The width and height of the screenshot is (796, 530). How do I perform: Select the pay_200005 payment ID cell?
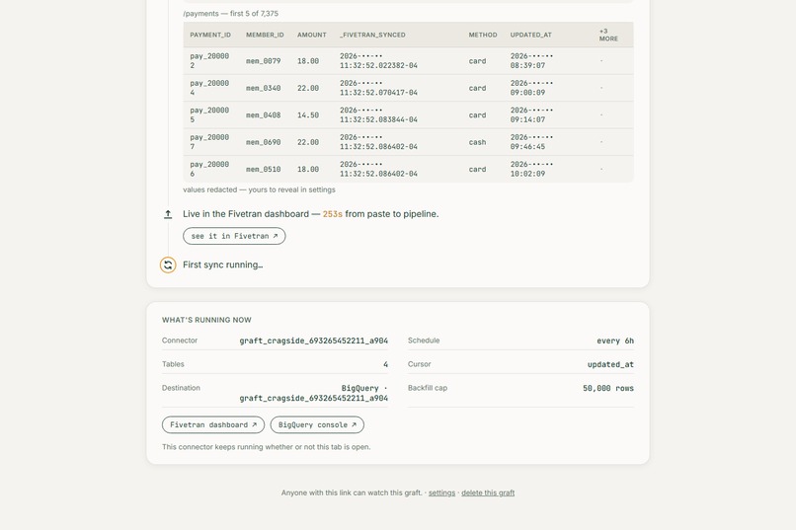point(209,115)
